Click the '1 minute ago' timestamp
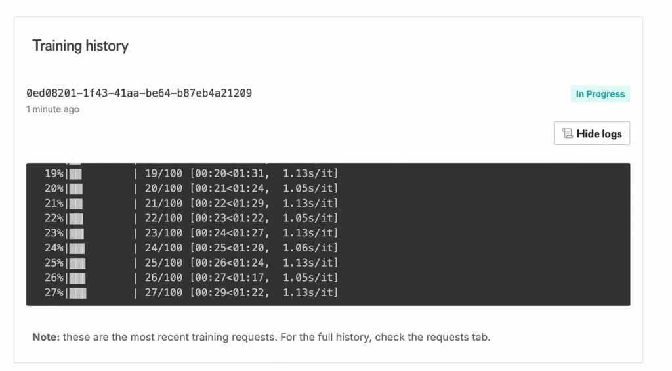The width and height of the screenshot is (672, 371). click(52, 110)
